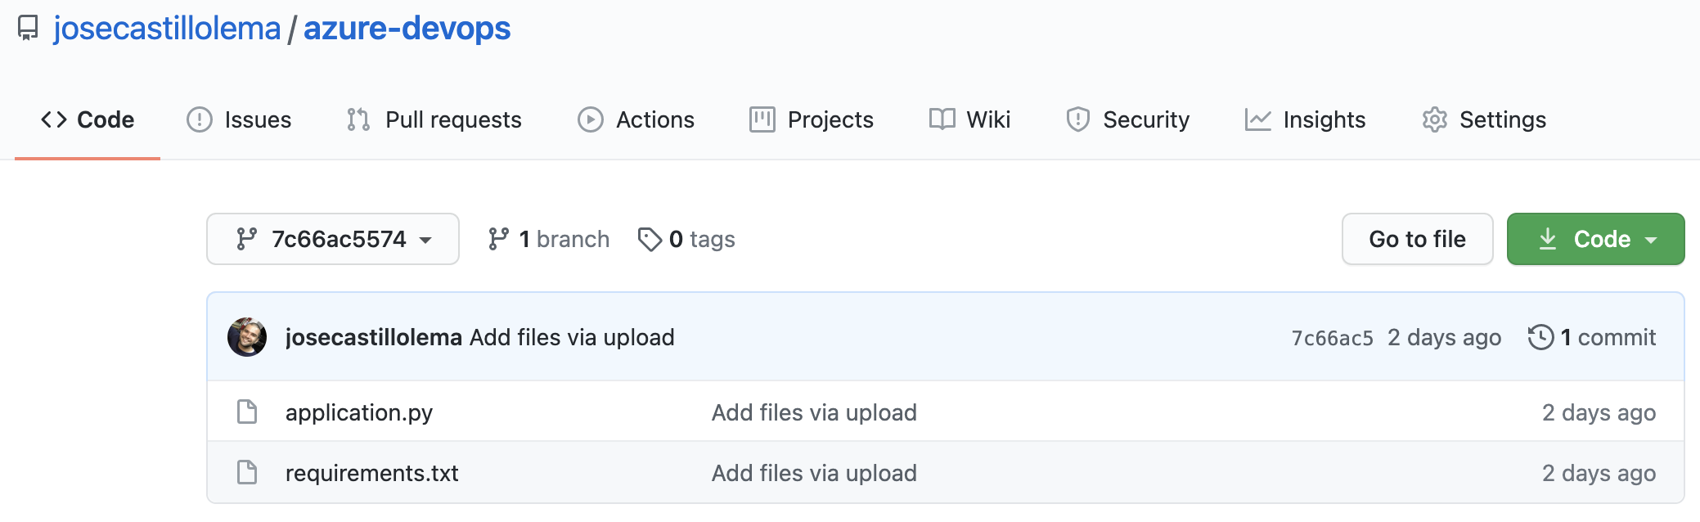Click the Security shield icon
Viewport: 1700px width, 522px height.
[1078, 119]
